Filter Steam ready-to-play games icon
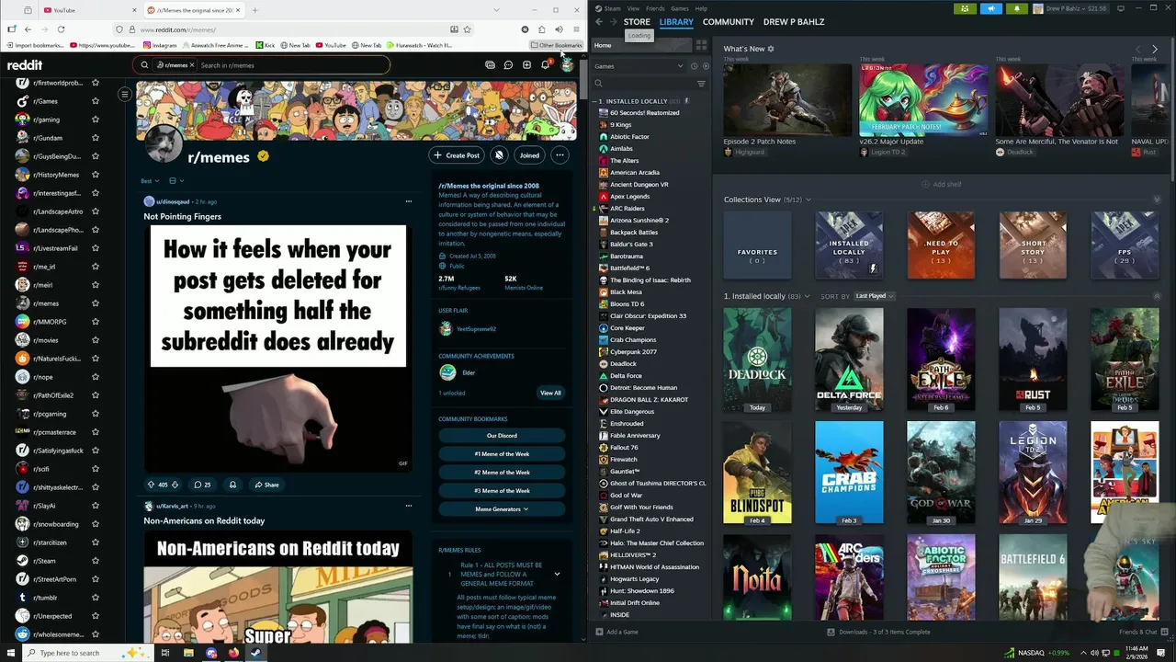The height and width of the screenshot is (662, 1176). 705,66
